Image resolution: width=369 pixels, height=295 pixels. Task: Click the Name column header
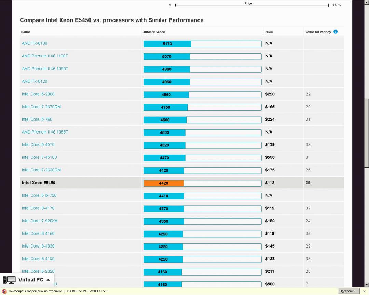25,32
